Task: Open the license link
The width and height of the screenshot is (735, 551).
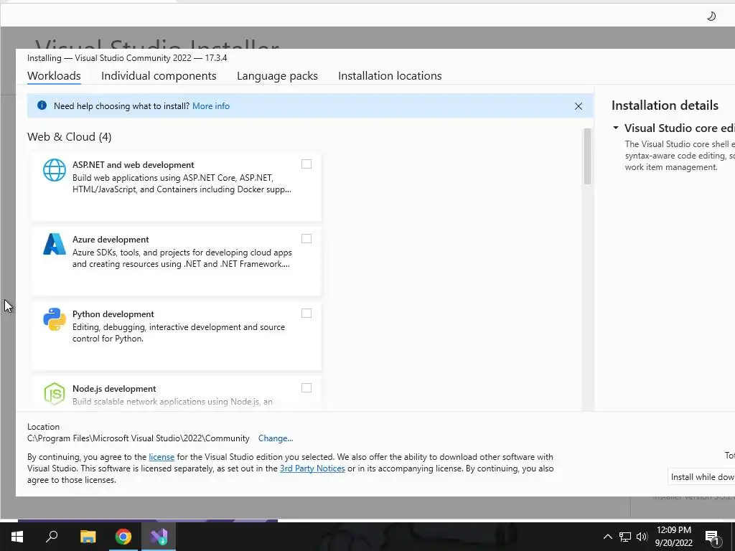Action: (x=161, y=457)
